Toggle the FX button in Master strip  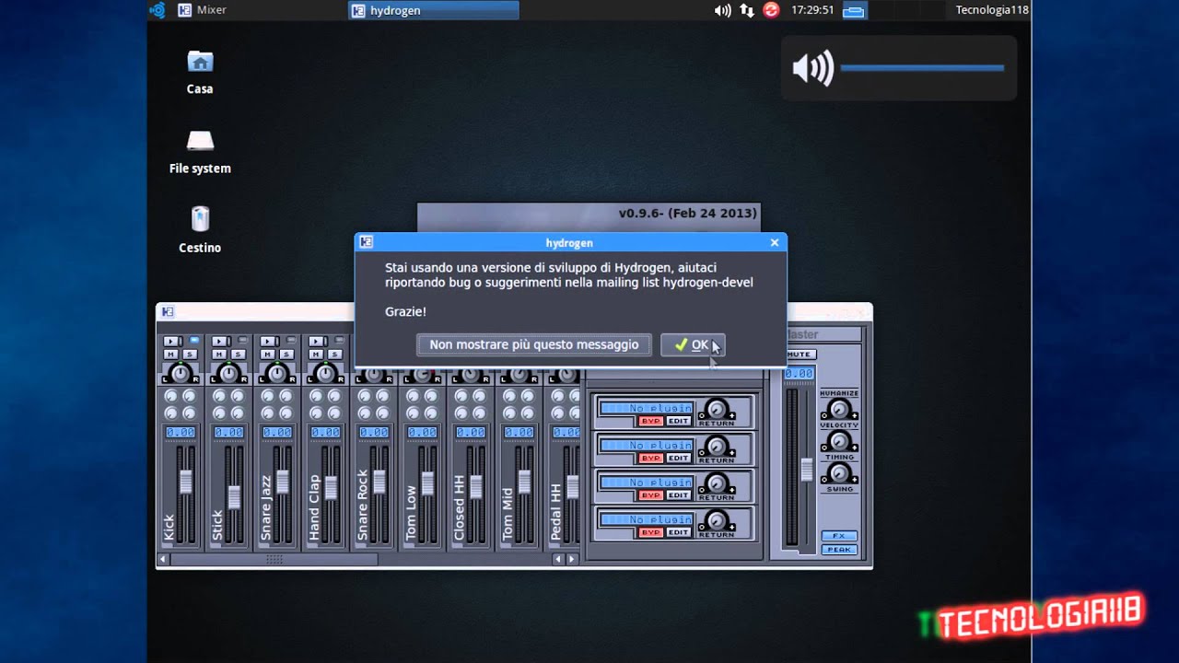coord(839,535)
